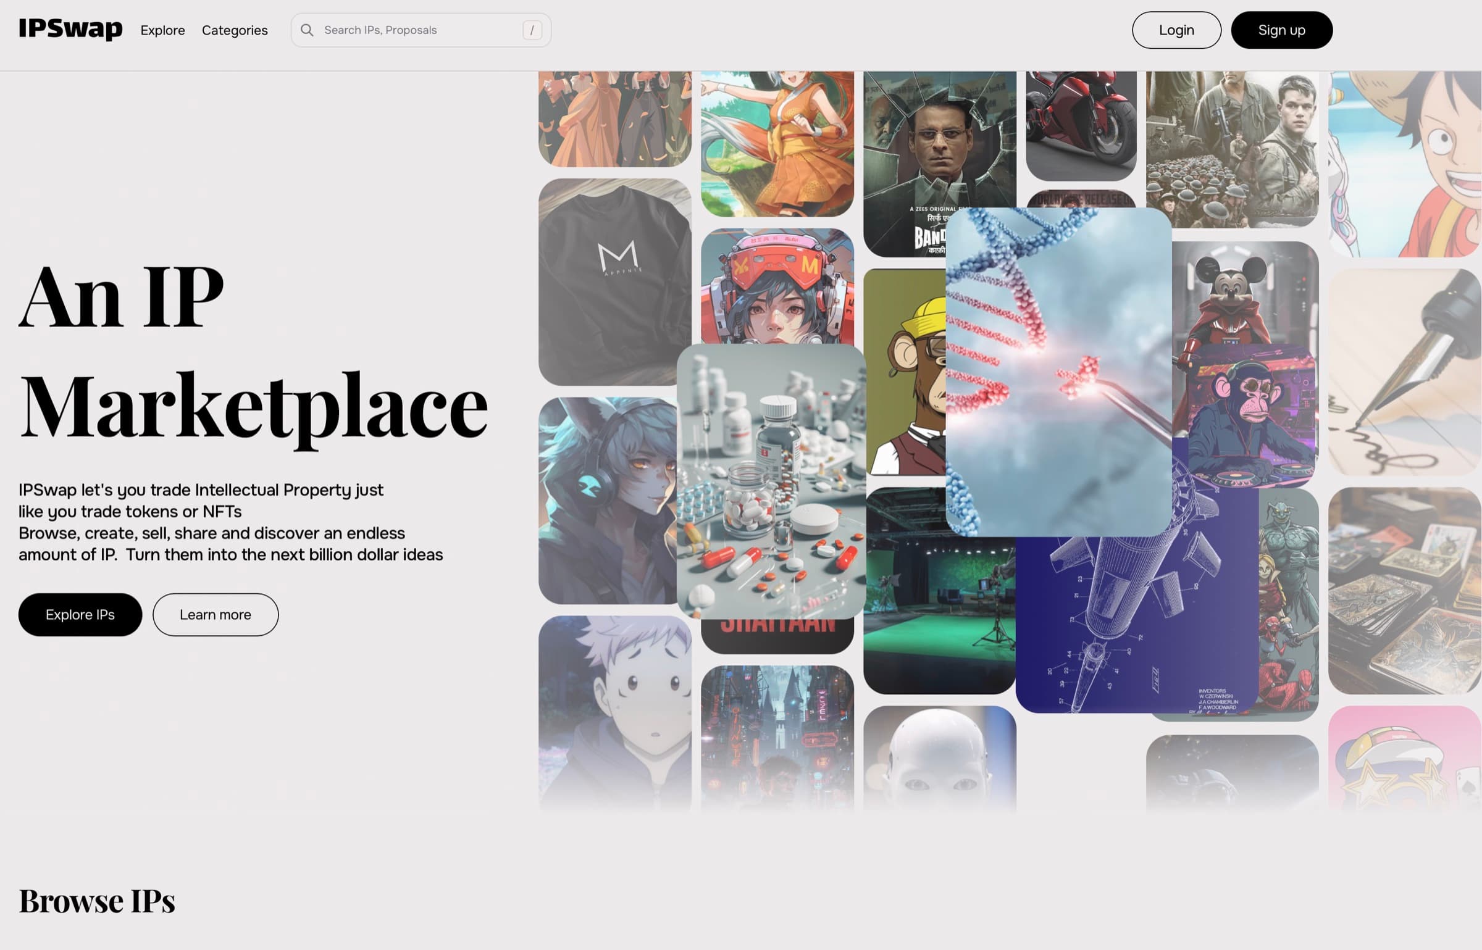Open the Categories menu item
Screen dimensions: 1482x950
pos(235,30)
